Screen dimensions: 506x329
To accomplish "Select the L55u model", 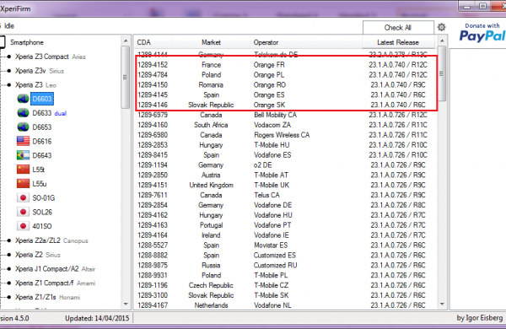I will pyautogui.click(x=40, y=184).
